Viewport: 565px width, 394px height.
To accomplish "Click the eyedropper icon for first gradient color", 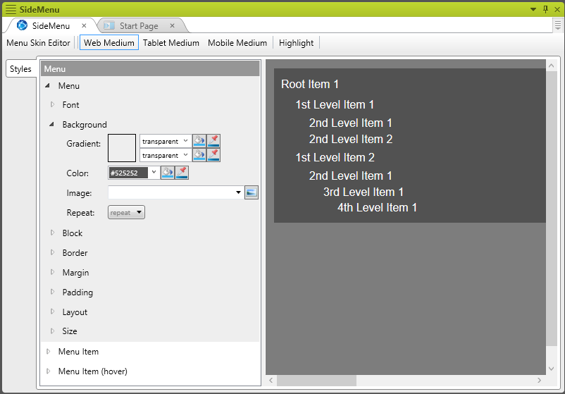I will click(213, 140).
